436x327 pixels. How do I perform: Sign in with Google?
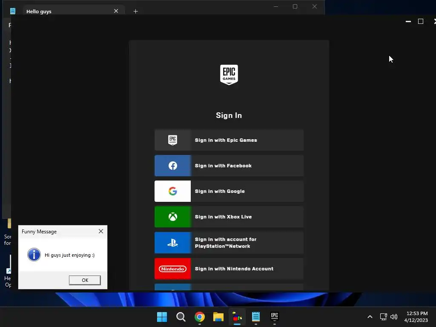229,191
